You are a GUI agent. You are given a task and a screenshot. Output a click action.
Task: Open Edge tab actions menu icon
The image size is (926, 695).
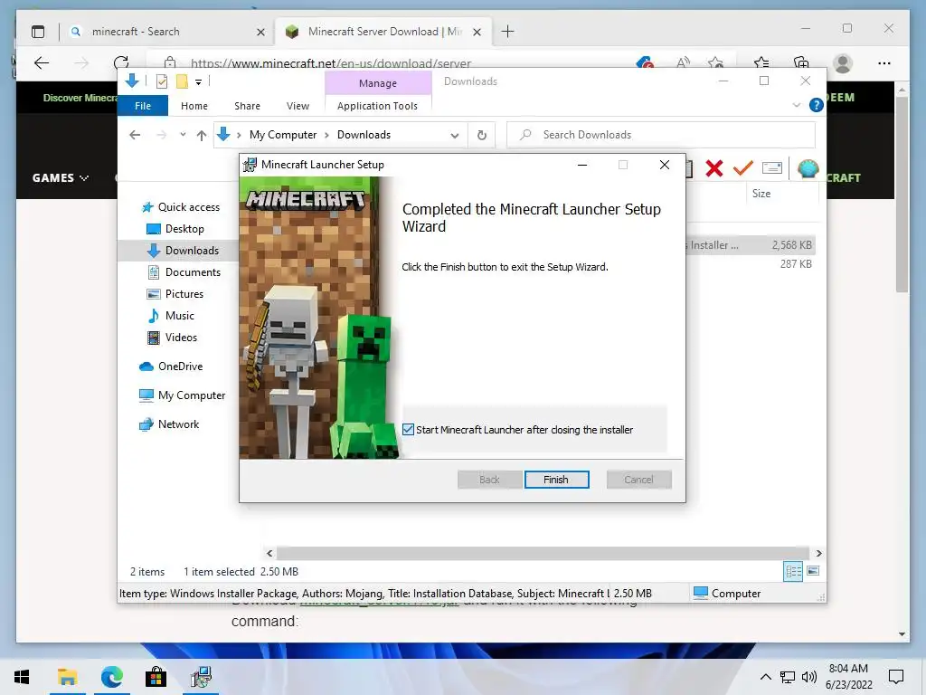pos(38,32)
